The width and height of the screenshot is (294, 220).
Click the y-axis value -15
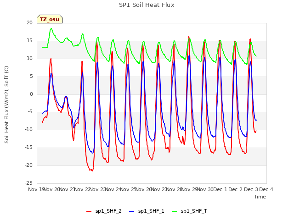tap(28, 148)
